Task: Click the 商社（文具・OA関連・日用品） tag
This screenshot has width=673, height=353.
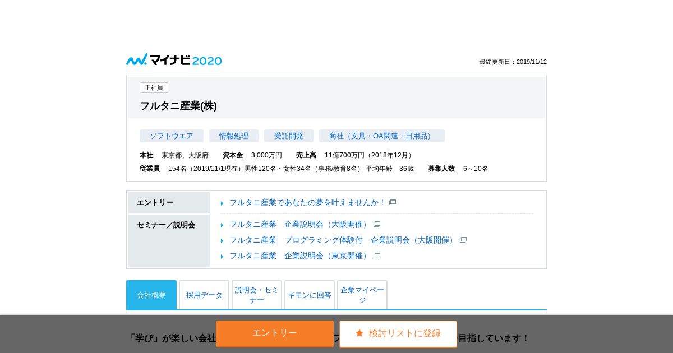Action: coord(382,136)
